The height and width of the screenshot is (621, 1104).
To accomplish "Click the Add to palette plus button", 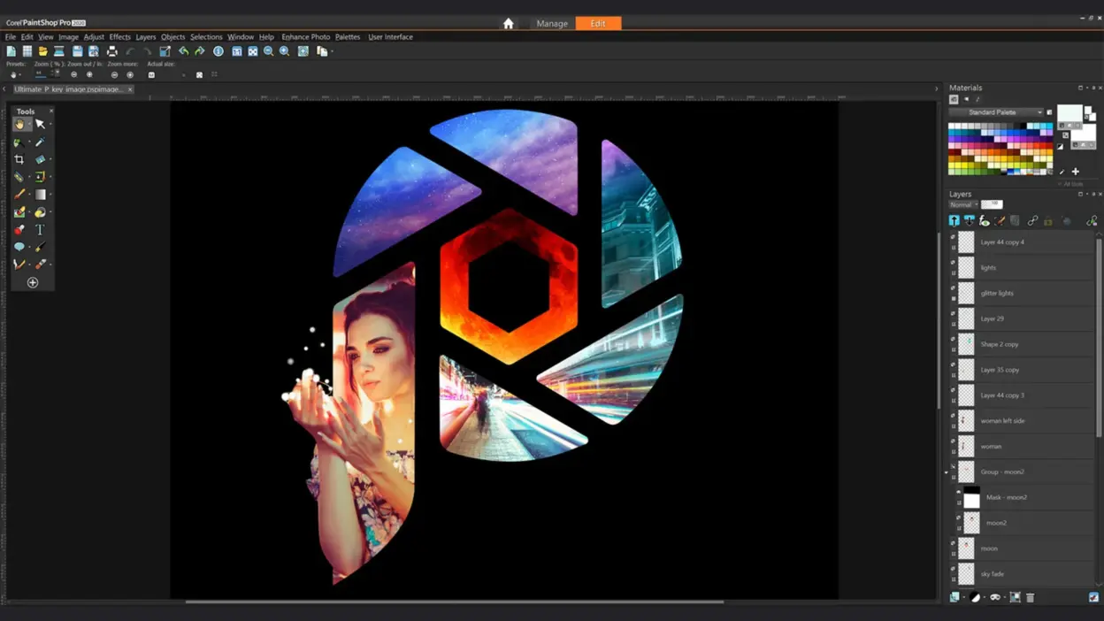I will click(1076, 172).
